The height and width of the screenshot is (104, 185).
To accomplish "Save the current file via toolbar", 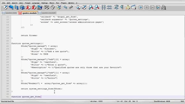I will click(x=16, y=8).
